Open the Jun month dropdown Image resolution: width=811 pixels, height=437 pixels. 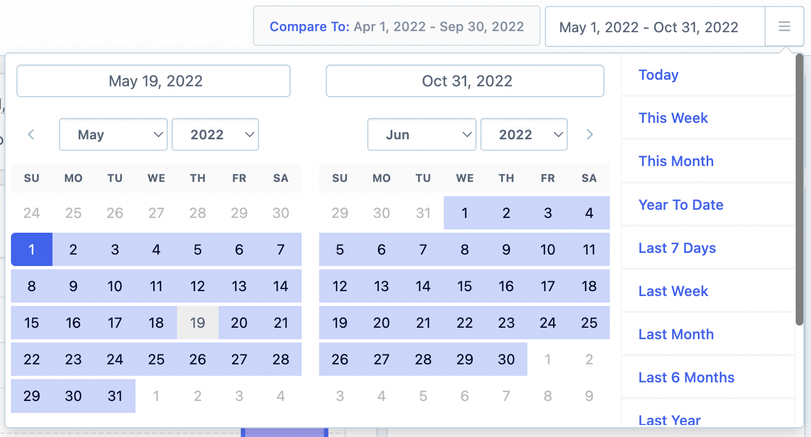coord(421,134)
